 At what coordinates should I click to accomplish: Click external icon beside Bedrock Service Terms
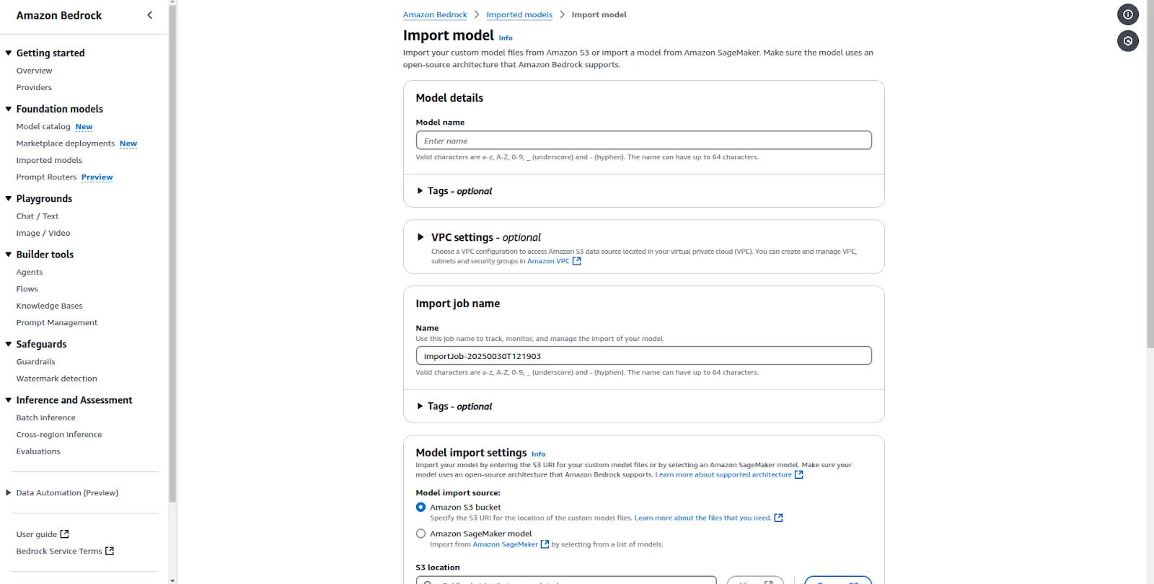coord(110,551)
